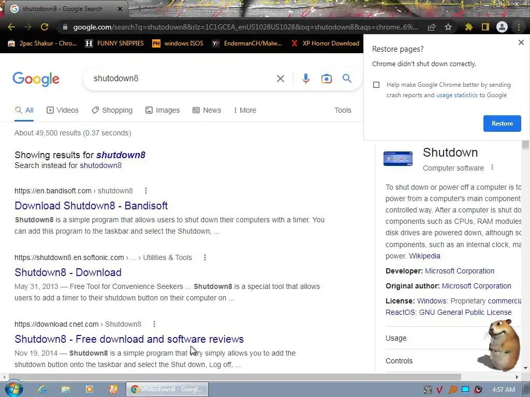
Task: Go back with the browser back arrow
Action: pos(11,27)
